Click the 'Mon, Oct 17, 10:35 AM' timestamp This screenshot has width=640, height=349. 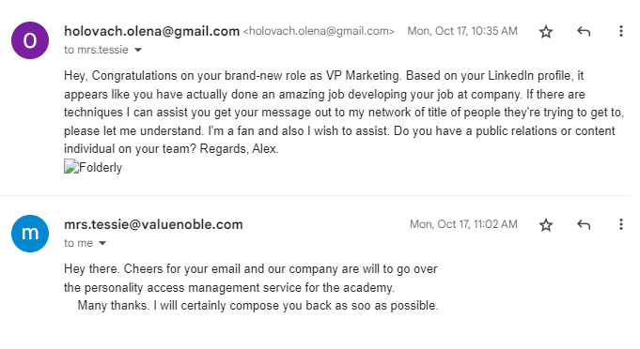(462, 31)
